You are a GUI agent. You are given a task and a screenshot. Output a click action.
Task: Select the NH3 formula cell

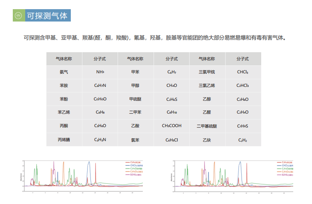pyautogui.click(x=100, y=72)
